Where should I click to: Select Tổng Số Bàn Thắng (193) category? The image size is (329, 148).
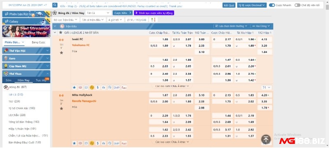pyautogui.click(x=24, y=122)
